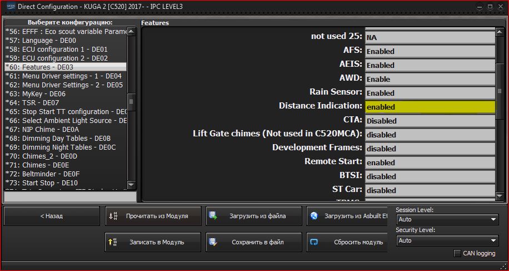Click the Features panel vertical scrollbar
The width and height of the screenshot is (509, 271).
pyautogui.click(x=500, y=91)
